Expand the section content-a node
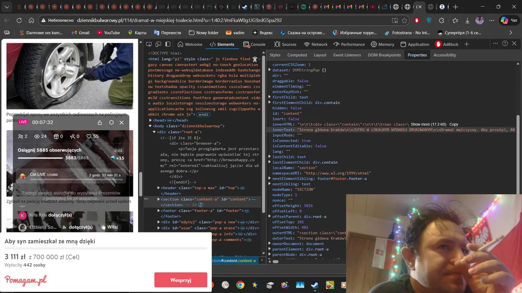Viewport: 522px width, 293px height. (159, 199)
